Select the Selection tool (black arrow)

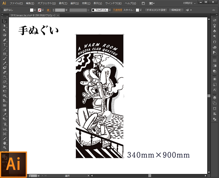coord(4,21)
